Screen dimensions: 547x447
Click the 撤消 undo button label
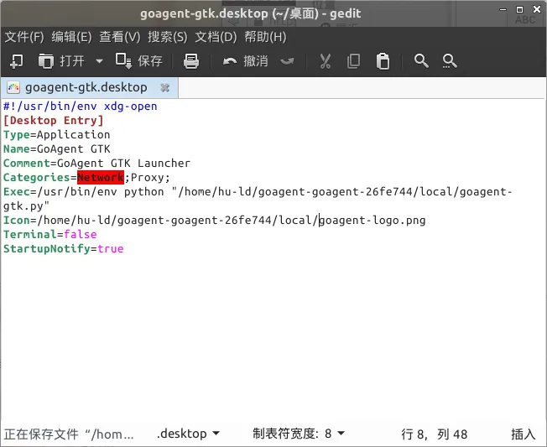256,61
